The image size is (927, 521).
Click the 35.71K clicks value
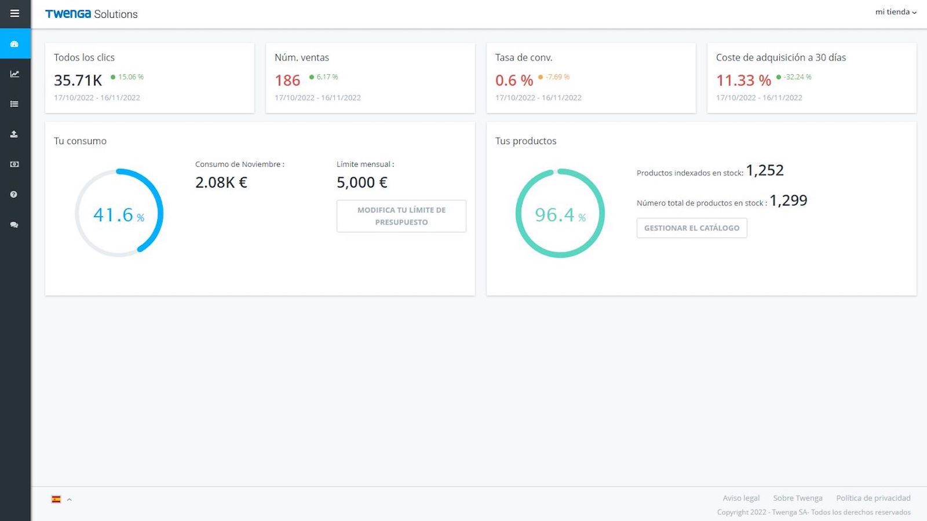78,80
